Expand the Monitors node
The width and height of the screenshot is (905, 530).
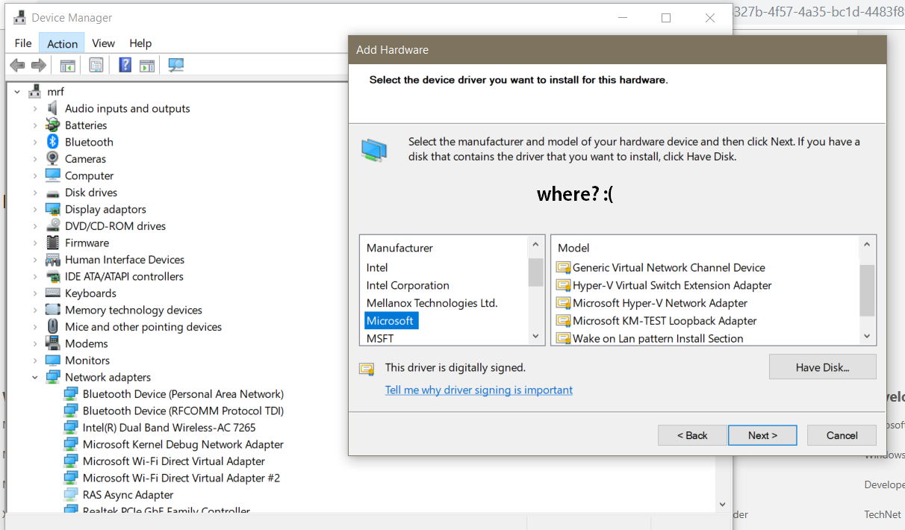[34, 361]
